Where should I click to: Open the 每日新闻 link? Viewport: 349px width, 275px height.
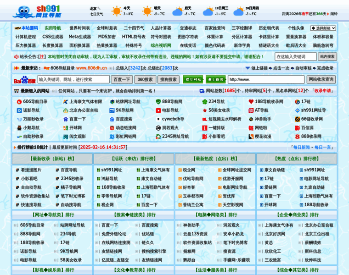(x=301, y=147)
